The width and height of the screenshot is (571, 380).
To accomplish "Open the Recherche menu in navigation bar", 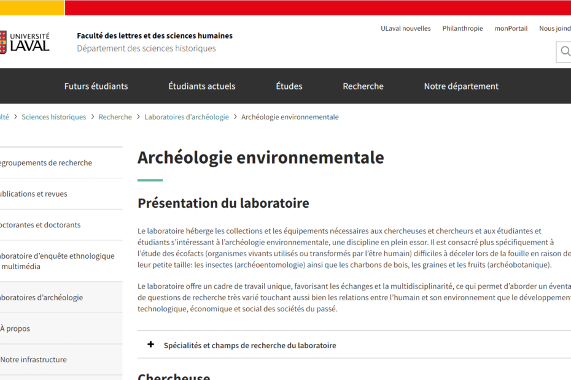I will [363, 86].
